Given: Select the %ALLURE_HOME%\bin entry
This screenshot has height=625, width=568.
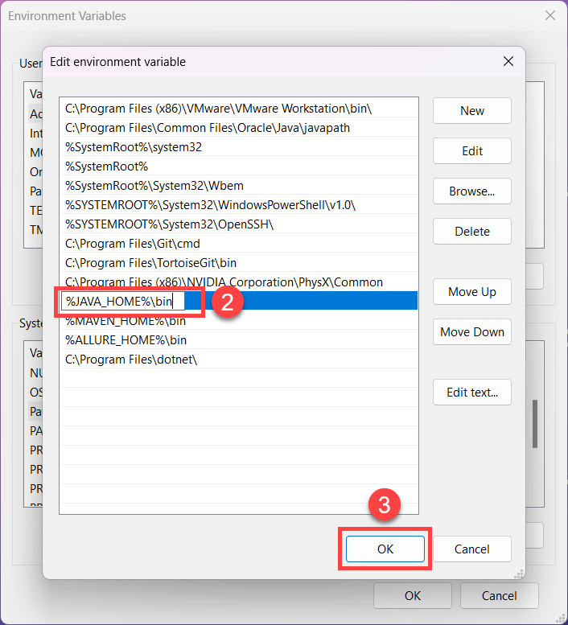Looking at the screenshot, I should point(239,340).
